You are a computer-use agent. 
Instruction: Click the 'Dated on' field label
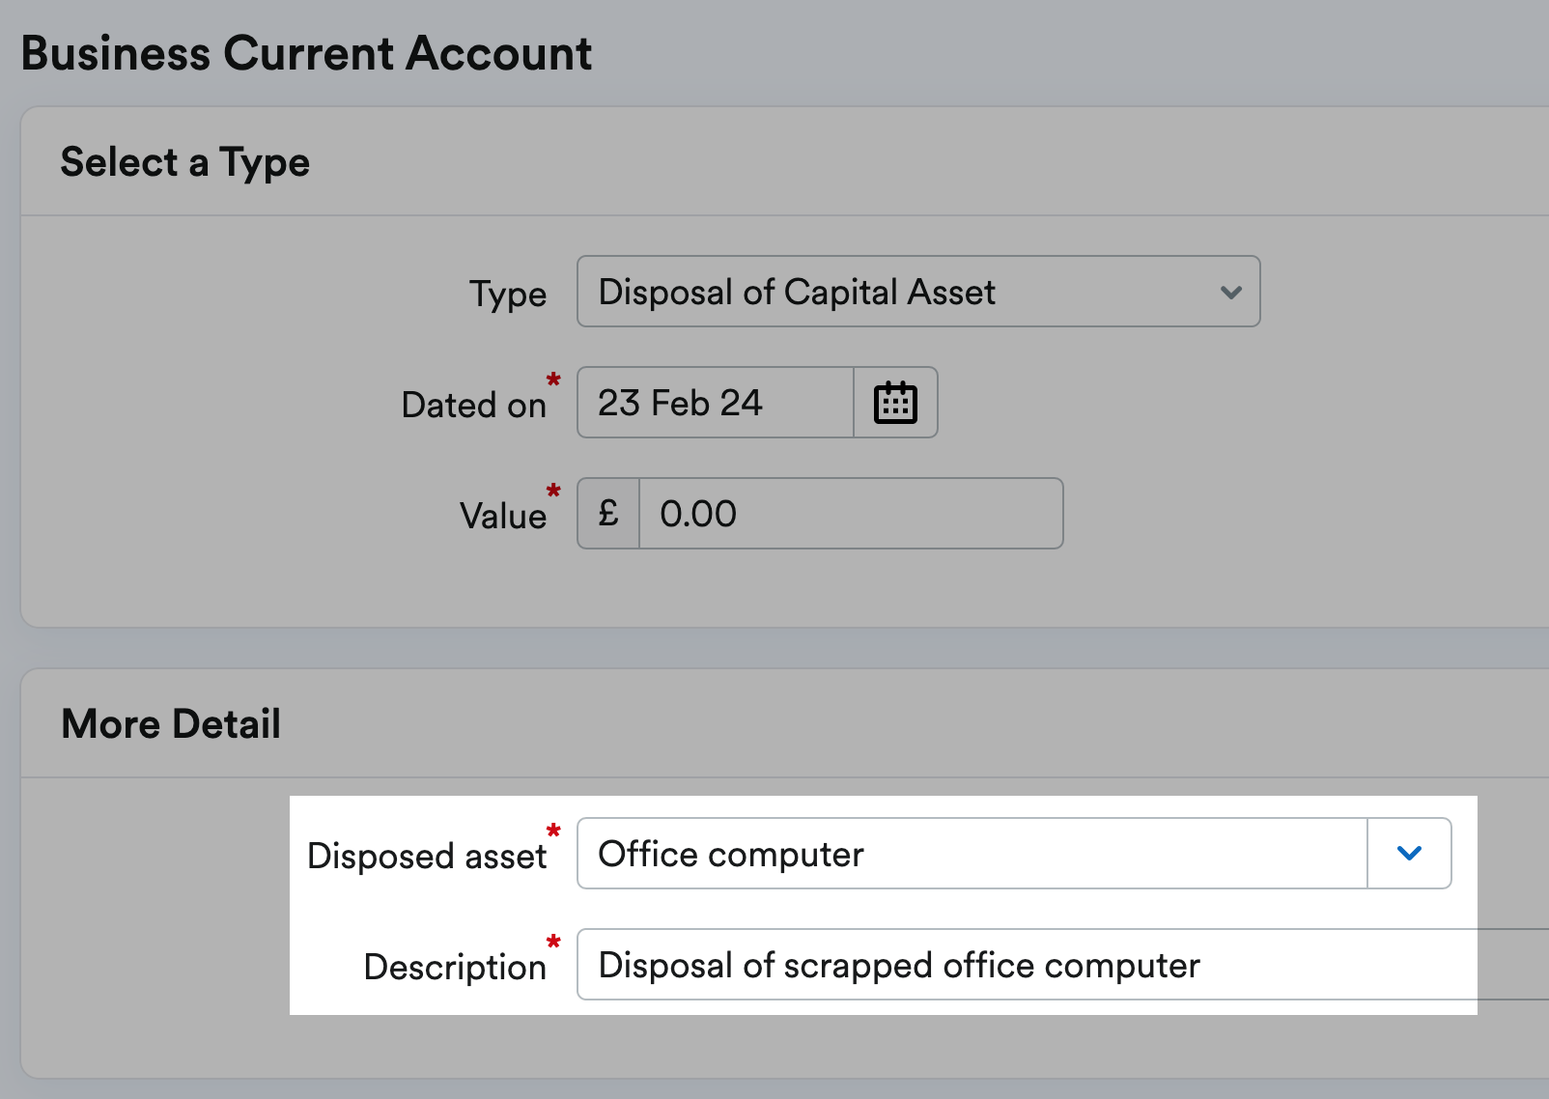click(473, 406)
